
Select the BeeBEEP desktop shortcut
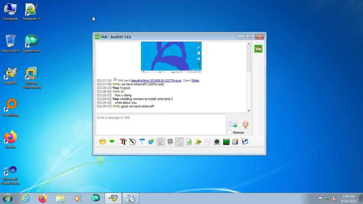pos(10,76)
